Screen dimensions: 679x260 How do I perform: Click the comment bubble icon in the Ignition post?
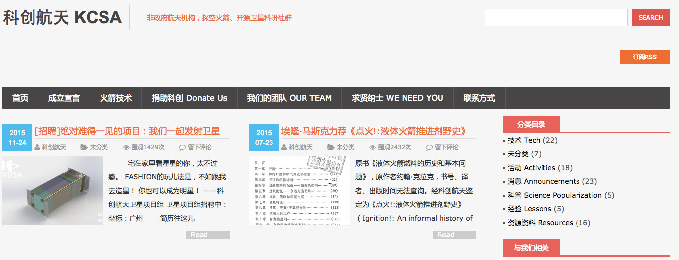(x=429, y=147)
